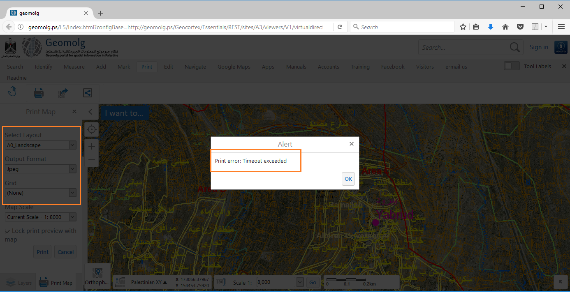The width and height of the screenshot is (570, 304).
Task: Click into the Geomolg Search field
Action: [x=463, y=47]
